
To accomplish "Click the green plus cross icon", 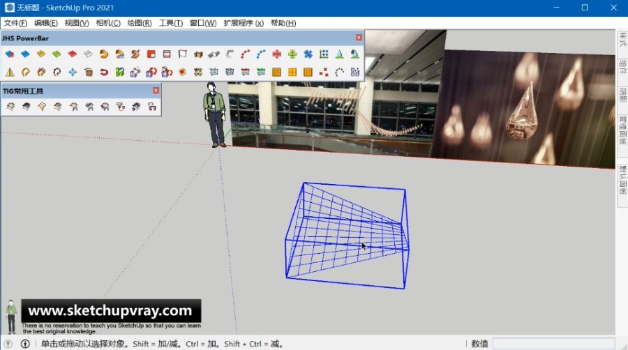I will point(292,54).
